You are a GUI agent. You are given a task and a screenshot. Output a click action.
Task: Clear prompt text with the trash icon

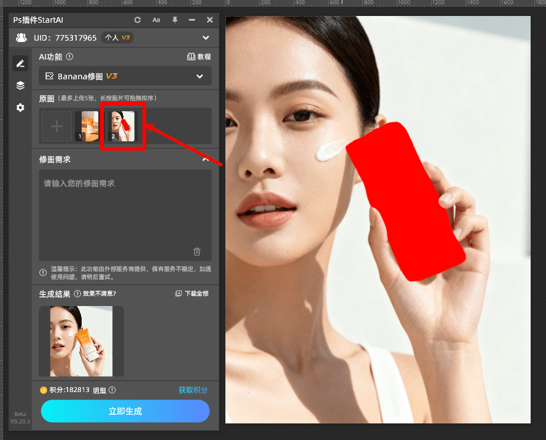[x=197, y=251]
